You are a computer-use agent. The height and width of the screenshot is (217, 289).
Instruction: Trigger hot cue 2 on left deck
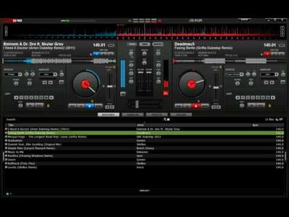coord(104,54)
